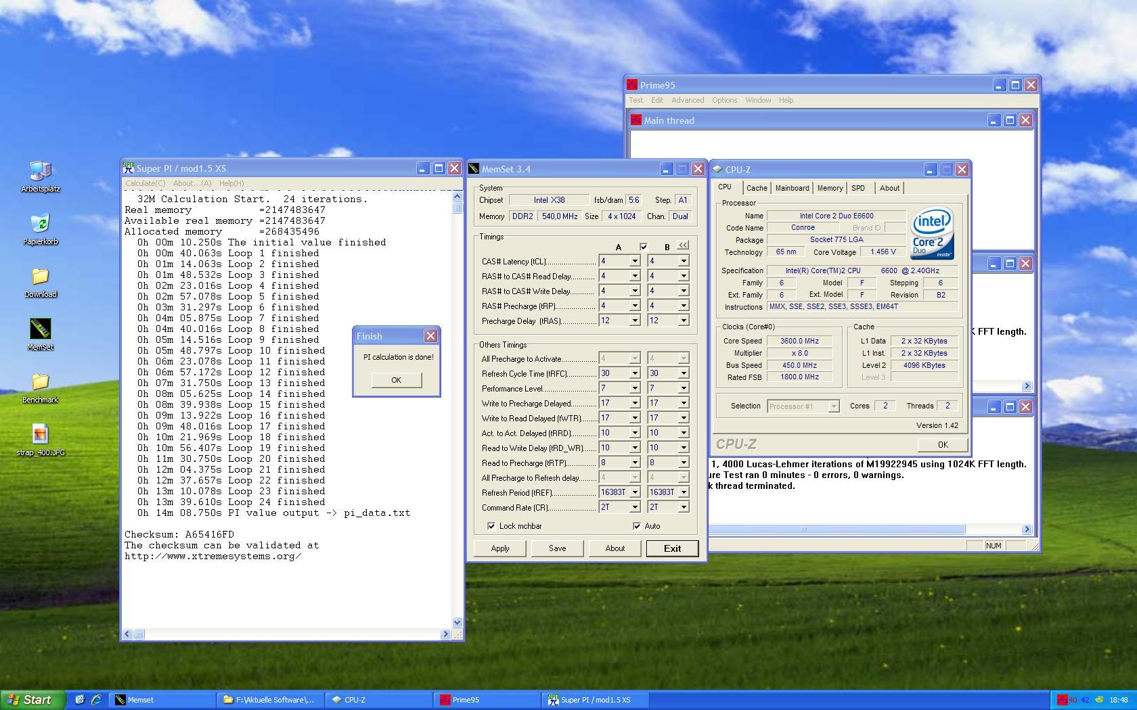Click Save in MemSet

[558, 548]
